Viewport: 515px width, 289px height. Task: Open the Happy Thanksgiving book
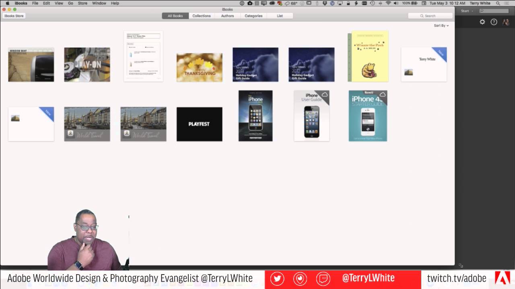click(x=199, y=67)
